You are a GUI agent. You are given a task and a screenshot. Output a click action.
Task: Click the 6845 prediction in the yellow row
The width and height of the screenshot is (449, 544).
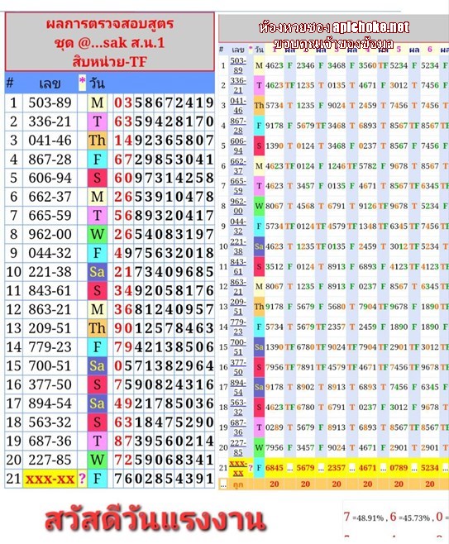coord(275,468)
